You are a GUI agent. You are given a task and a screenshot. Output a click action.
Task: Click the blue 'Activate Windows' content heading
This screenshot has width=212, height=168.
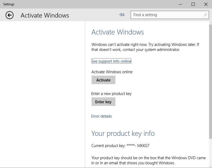[x=118, y=32]
